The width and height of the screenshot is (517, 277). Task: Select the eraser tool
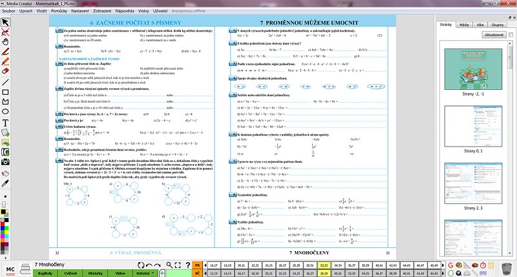(x=5, y=71)
